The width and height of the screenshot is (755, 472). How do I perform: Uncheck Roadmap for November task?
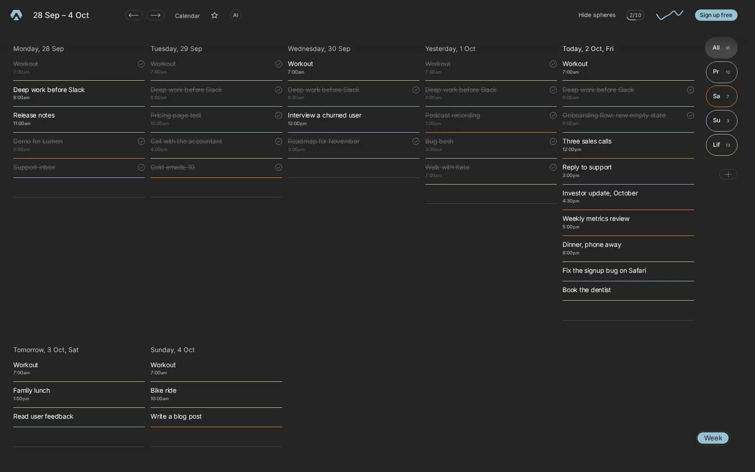pos(416,141)
